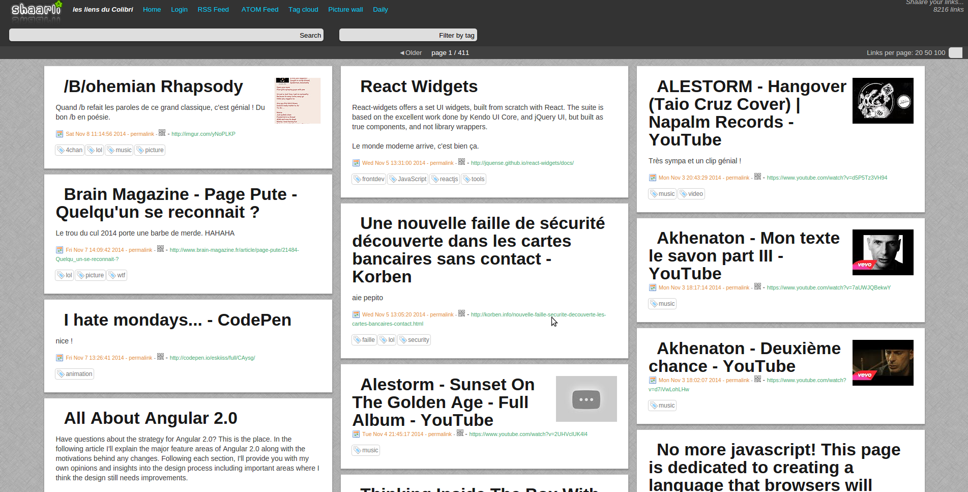Click the 4chan tag
The height and width of the screenshot is (492, 968).
pos(70,150)
